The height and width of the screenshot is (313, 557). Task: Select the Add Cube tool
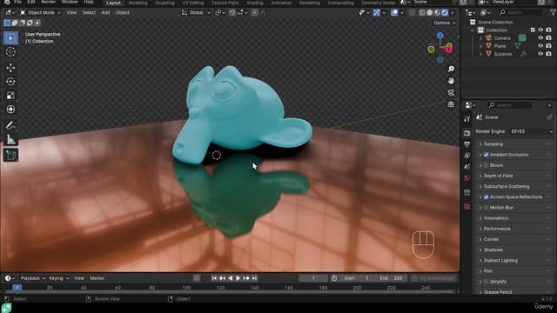pos(10,155)
